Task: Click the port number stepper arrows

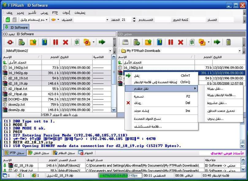Action: click(134, 20)
